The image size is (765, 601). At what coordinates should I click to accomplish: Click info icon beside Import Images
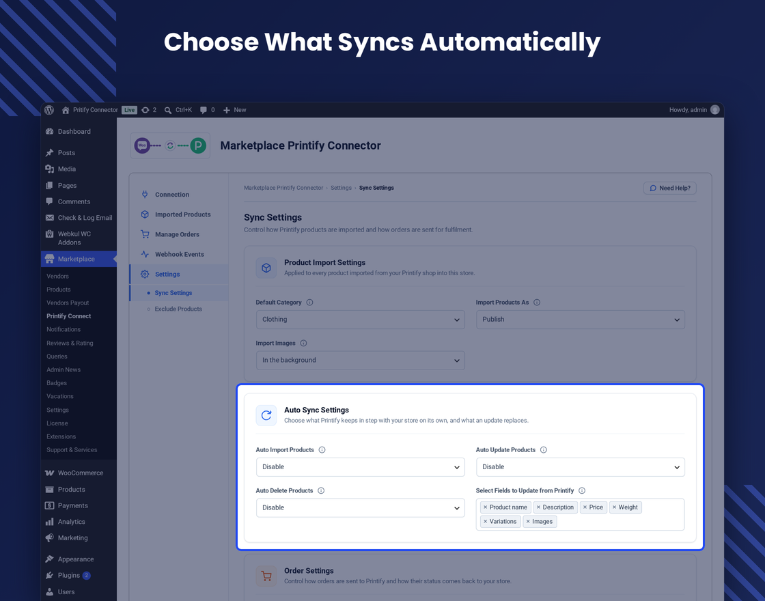(x=303, y=344)
